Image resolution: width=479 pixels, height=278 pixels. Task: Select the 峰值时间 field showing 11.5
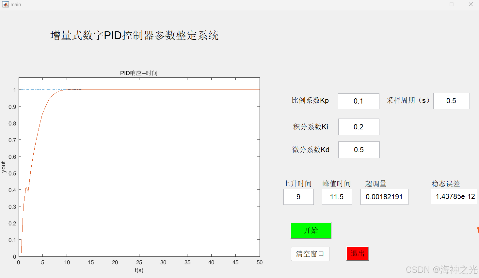click(337, 197)
